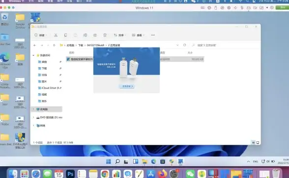289x178 pixels.
Task: Switch Explorer to details view in status bar
Action: 253,143
